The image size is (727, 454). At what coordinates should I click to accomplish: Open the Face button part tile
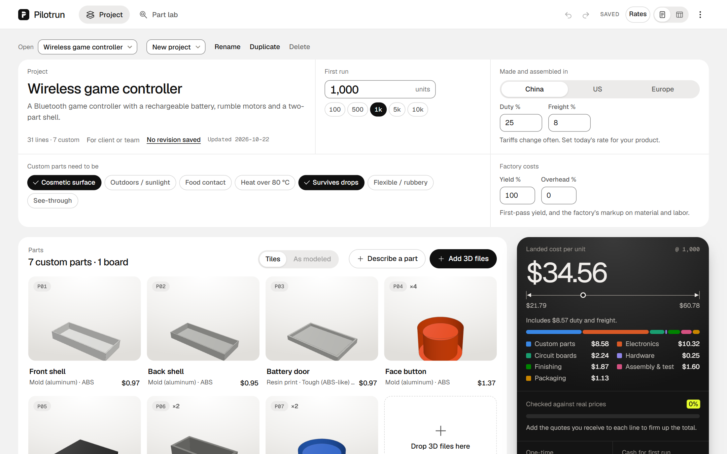440,332
